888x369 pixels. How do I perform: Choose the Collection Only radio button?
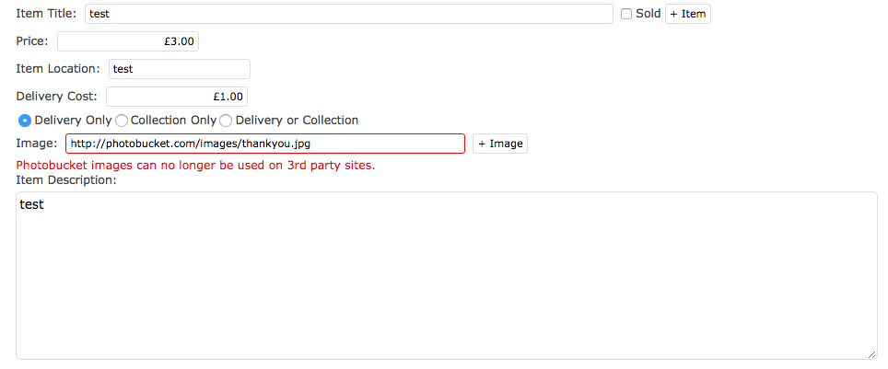[122, 121]
